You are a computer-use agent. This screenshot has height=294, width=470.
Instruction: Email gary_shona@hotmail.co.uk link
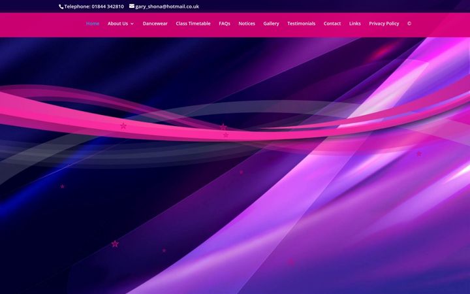click(167, 7)
